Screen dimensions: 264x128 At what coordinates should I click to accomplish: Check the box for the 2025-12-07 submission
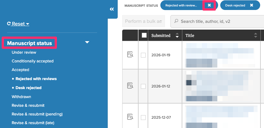pyautogui.click(x=143, y=118)
